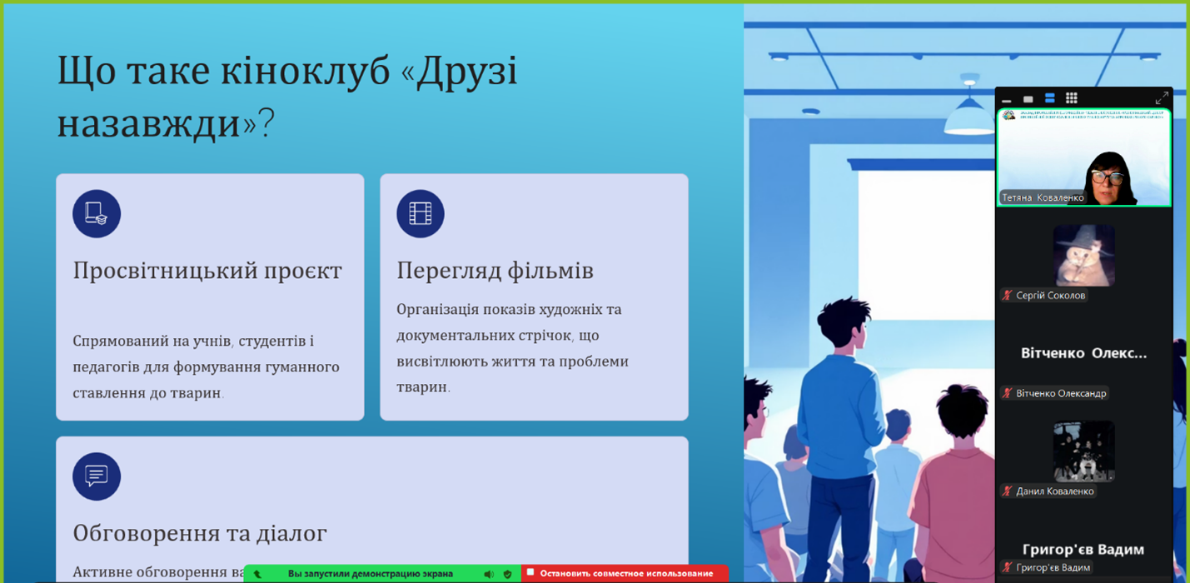Screen dimensions: 1190x583
Task: Open the green shield security icon
Action: (x=508, y=574)
